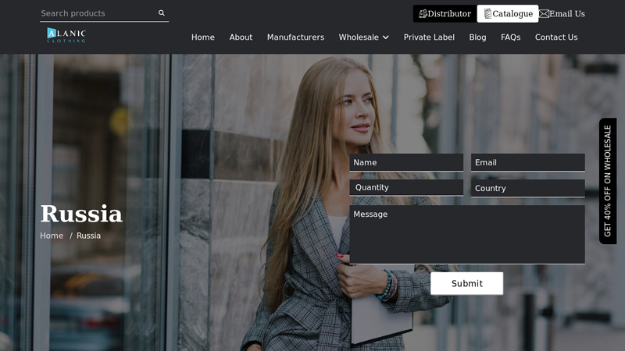Click inside the Message text area
This screenshot has width=625, height=351.
[466, 235]
